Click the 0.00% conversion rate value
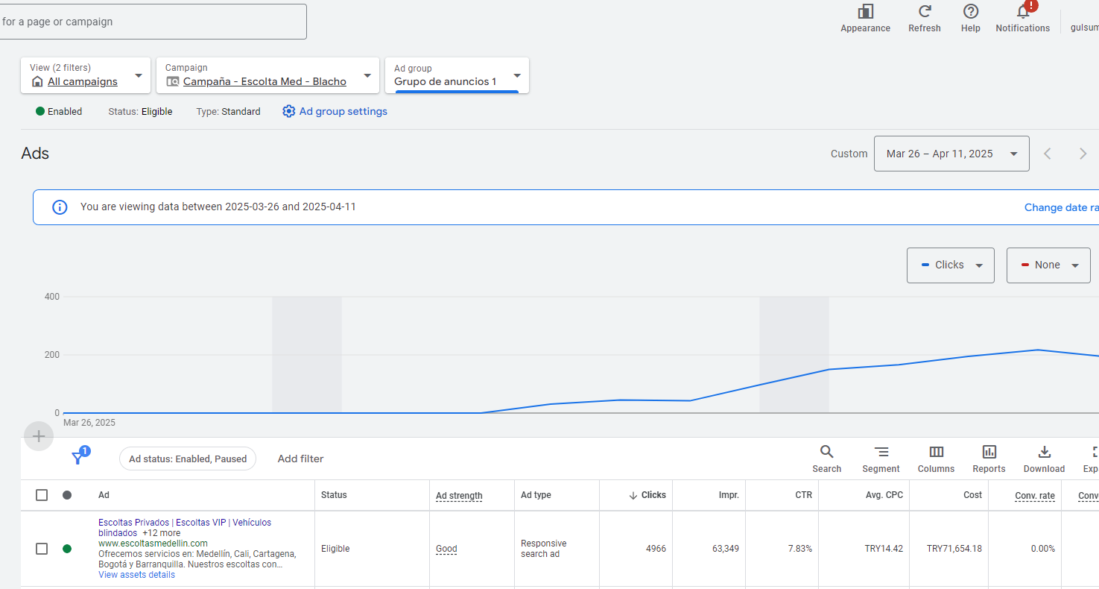The width and height of the screenshot is (1099, 589). pos(1043,549)
